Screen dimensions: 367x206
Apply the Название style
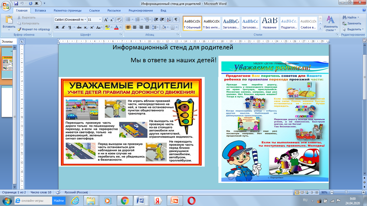(x=270, y=23)
